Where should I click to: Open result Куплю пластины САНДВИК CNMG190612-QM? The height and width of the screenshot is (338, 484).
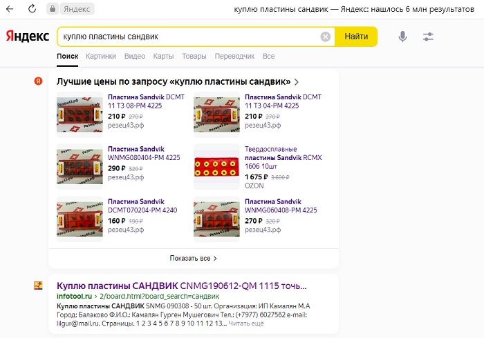coord(182,286)
